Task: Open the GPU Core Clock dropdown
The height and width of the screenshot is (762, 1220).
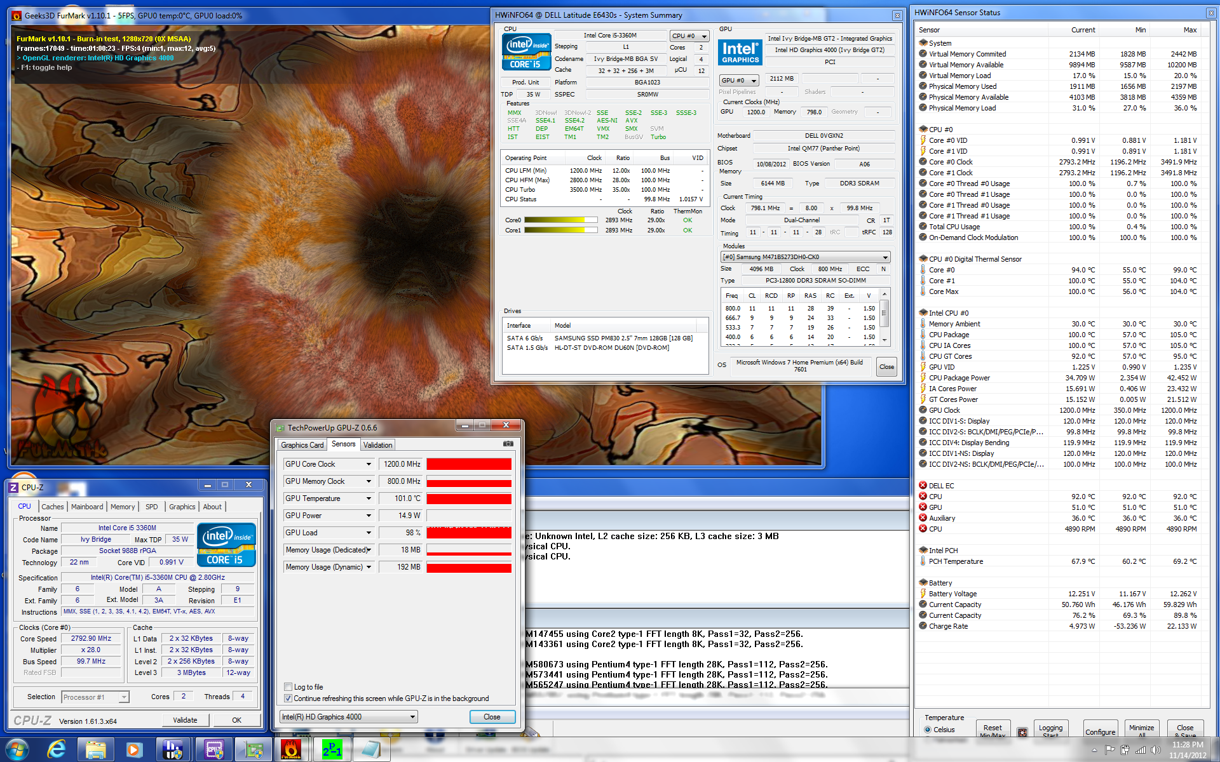Action: [369, 464]
